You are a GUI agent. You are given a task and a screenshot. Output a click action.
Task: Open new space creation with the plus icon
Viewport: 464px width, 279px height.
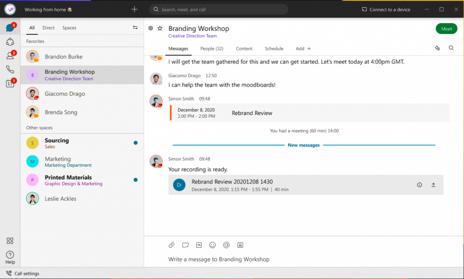[134, 9]
